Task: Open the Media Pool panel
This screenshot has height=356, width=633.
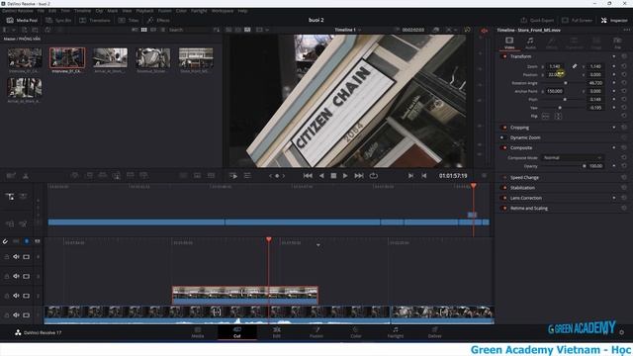Action: (22, 20)
